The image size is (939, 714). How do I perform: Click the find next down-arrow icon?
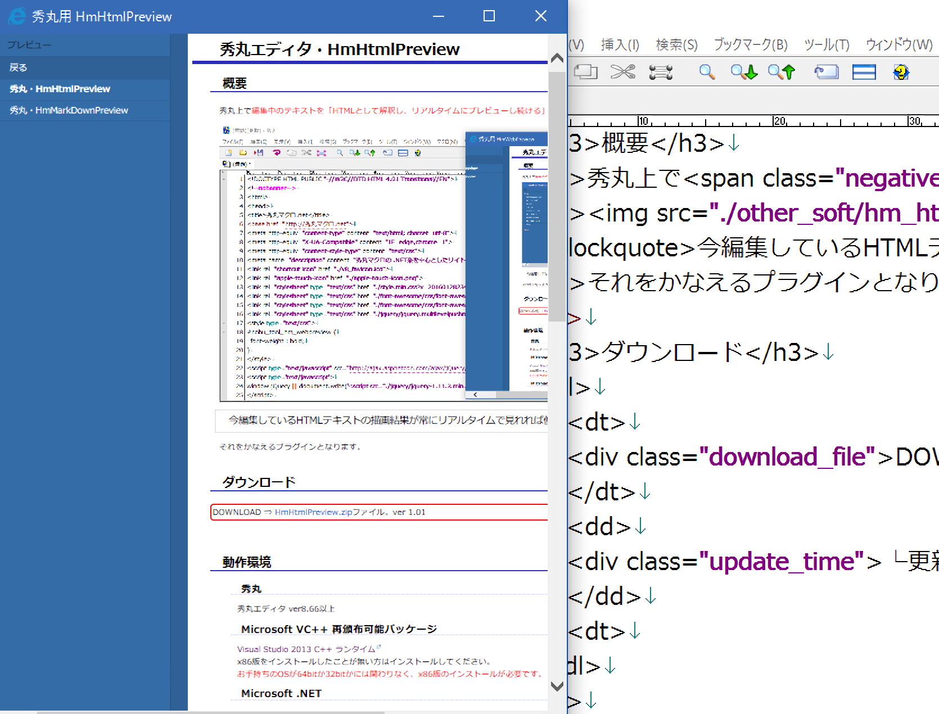pos(744,72)
